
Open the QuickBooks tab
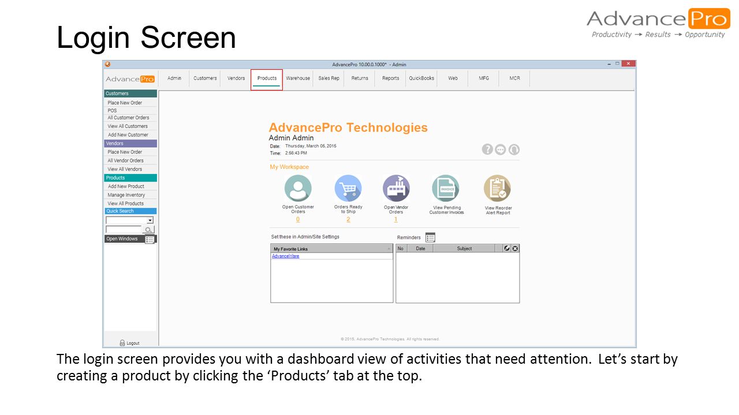(x=421, y=78)
